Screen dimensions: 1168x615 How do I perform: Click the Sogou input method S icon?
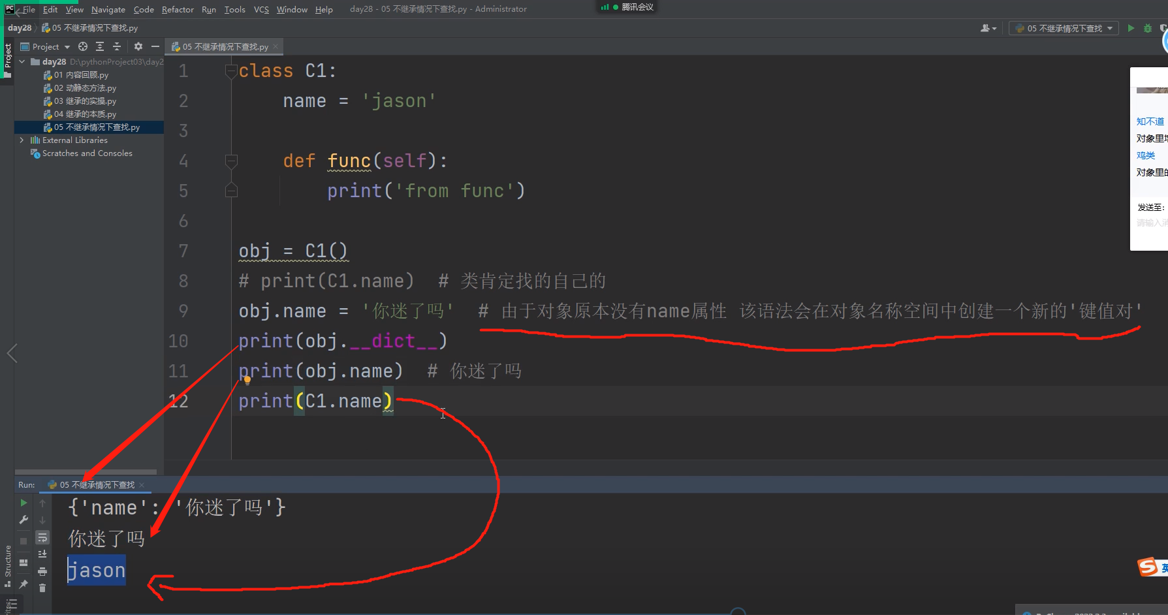pos(1148,567)
